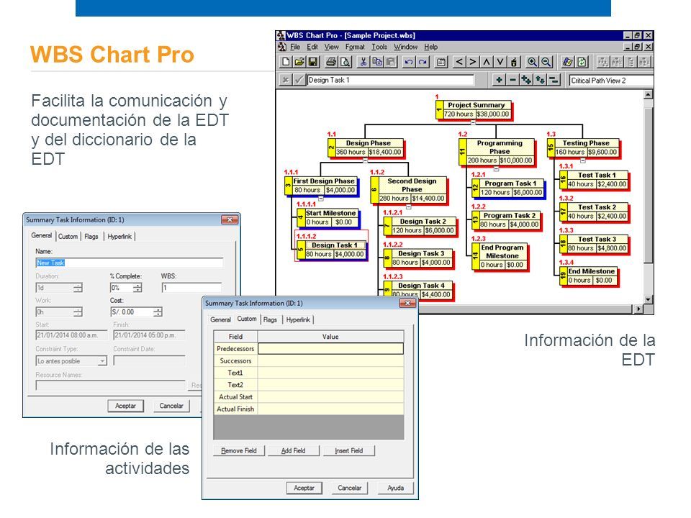Click the chart's vertical scrollbar up arrow
This screenshot has width=691, height=518.
pos(648,95)
